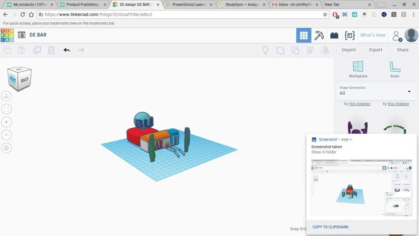Viewport: 419px width, 236px height.
Task: Click Show in folder notification text
Action: 324,152
